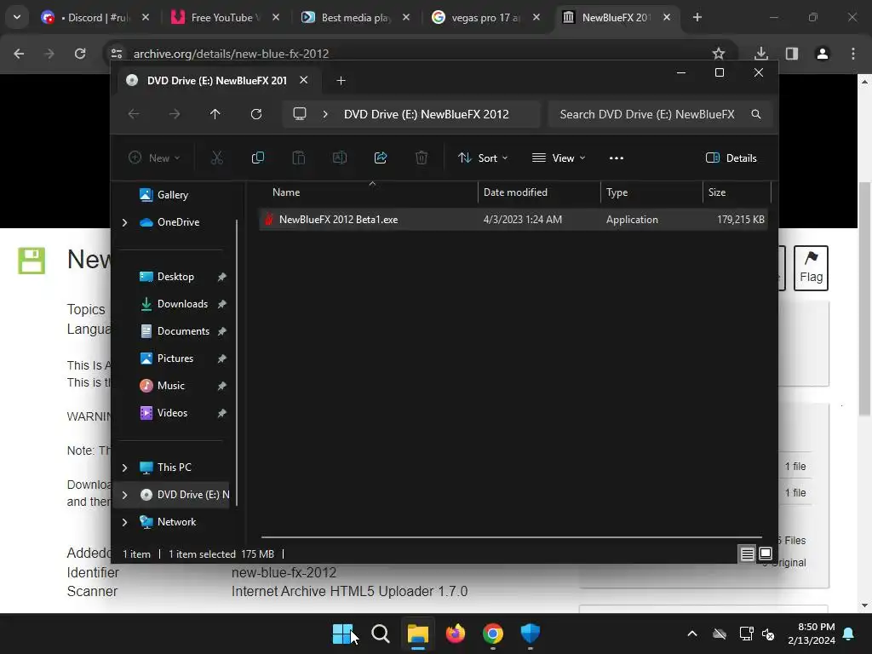
Task: Toggle the Details pane
Action: [731, 158]
